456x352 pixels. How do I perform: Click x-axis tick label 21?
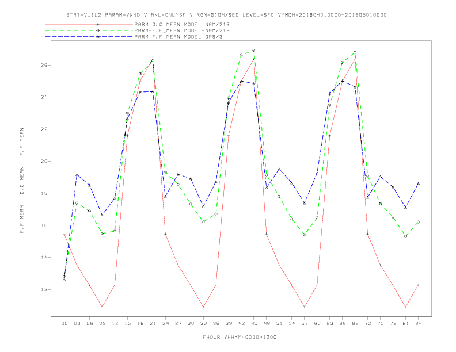coord(153,323)
